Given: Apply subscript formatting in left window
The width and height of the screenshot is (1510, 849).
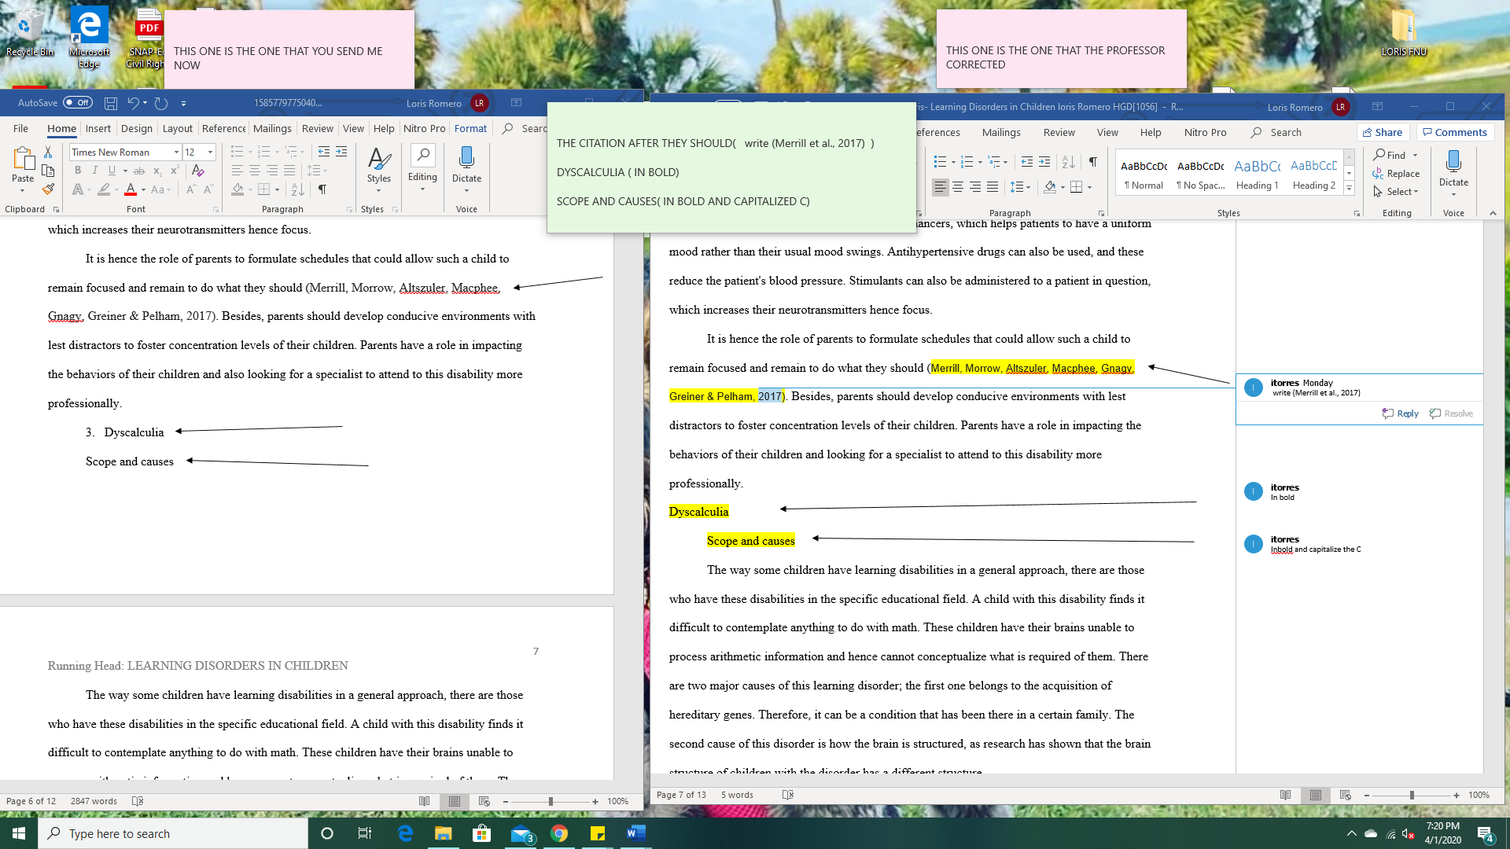Looking at the screenshot, I should pos(157,171).
